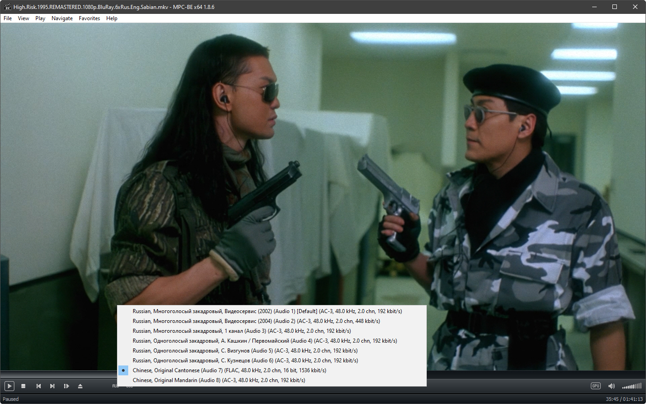This screenshot has height=404, width=646.
Task: Select Russian Видеосервис (2004) Audio 2 track
Action: click(x=272, y=321)
